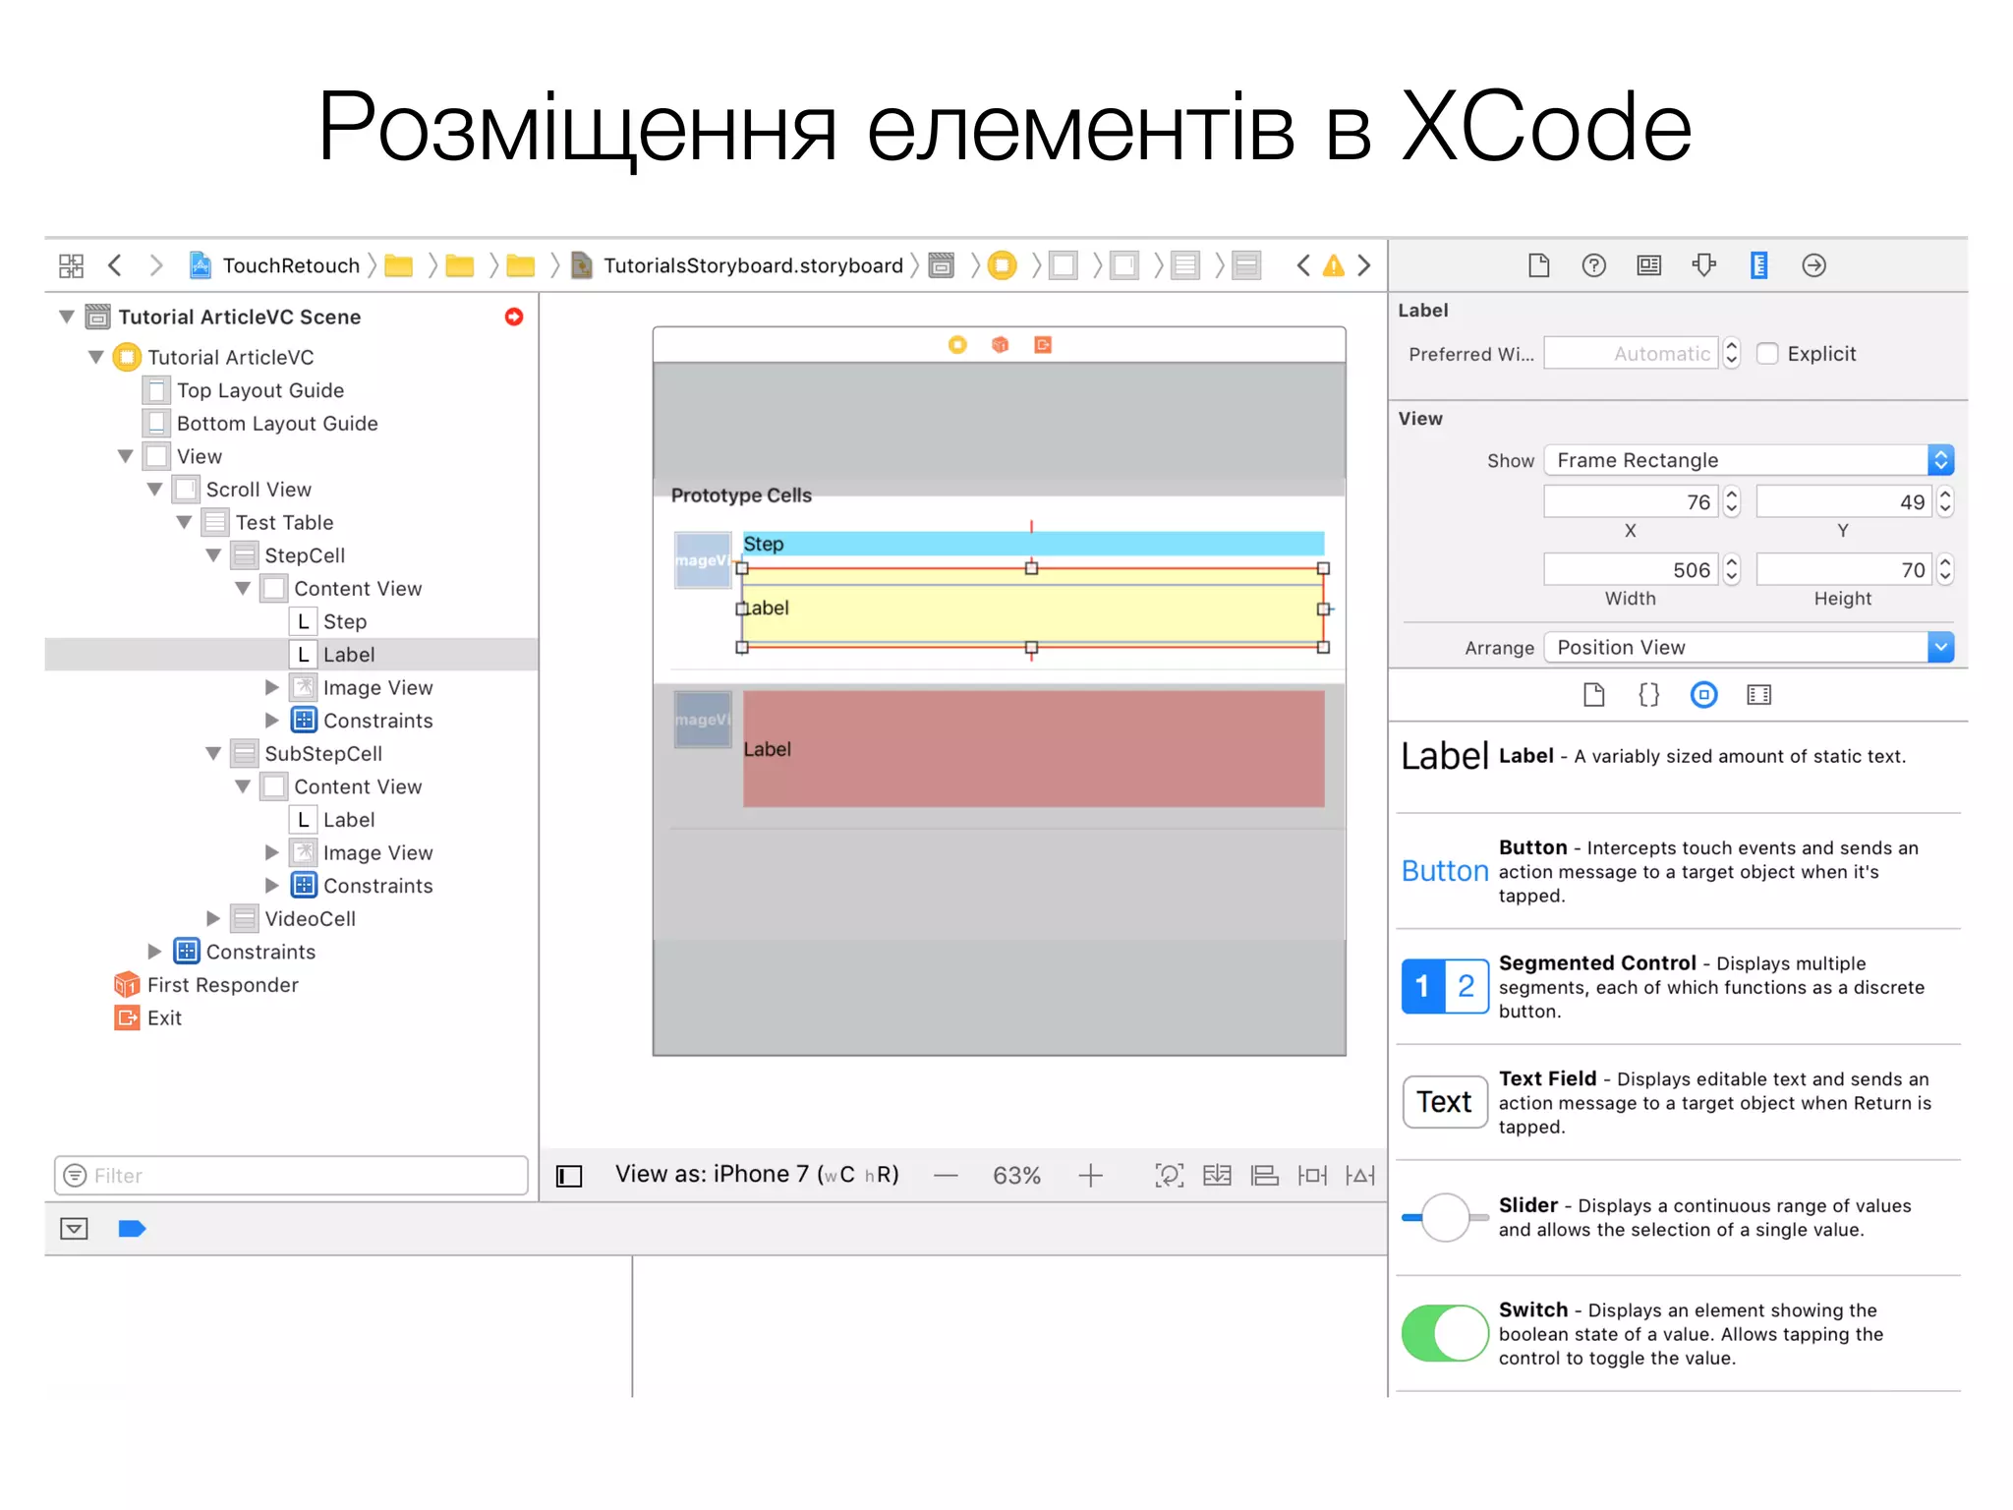Pick the Switch object in the library
The width and height of the screenshot is (2013, 1510).
point(1679,1334)
